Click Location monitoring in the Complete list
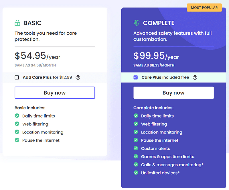The width and height of the screenshot is (229, 190). pos(161,132)
